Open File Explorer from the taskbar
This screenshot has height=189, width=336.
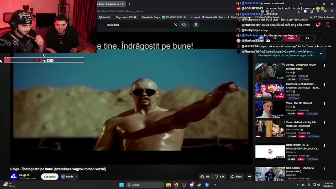click(x=169, y=185)
